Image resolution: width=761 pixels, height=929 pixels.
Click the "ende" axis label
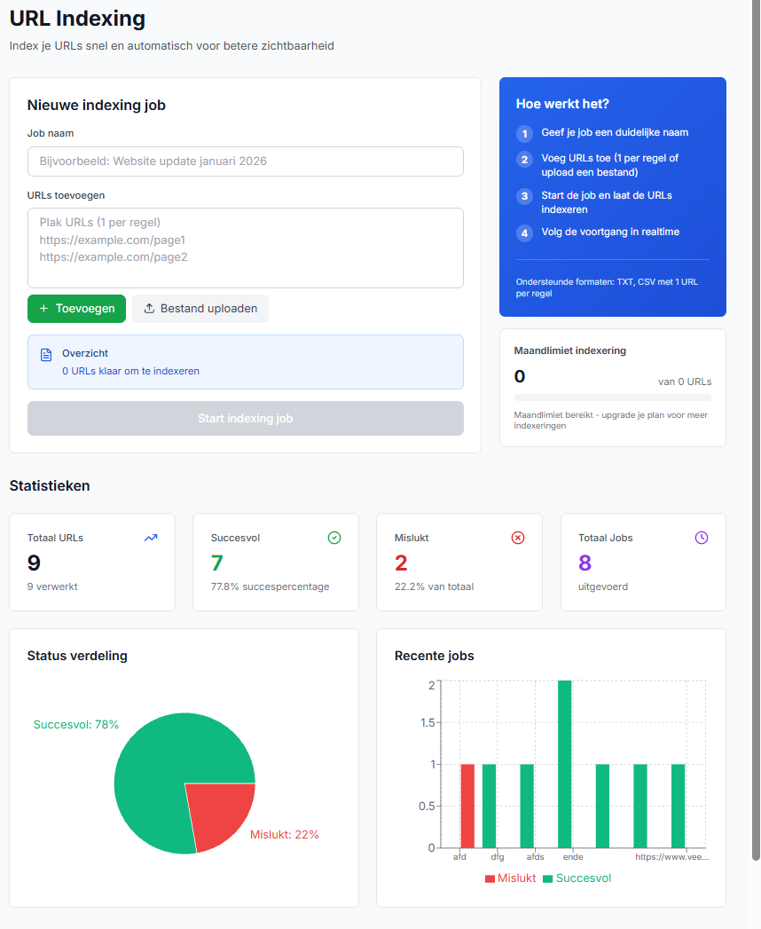coord(573,857)
